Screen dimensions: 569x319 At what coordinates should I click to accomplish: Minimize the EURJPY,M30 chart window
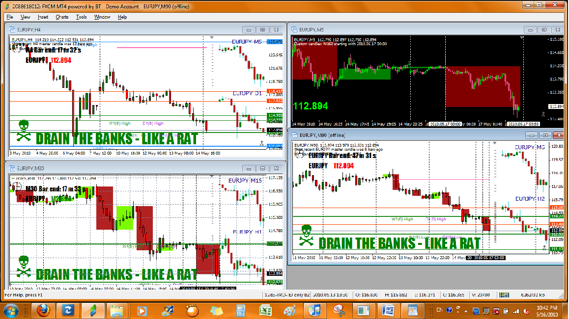(249, 168)
